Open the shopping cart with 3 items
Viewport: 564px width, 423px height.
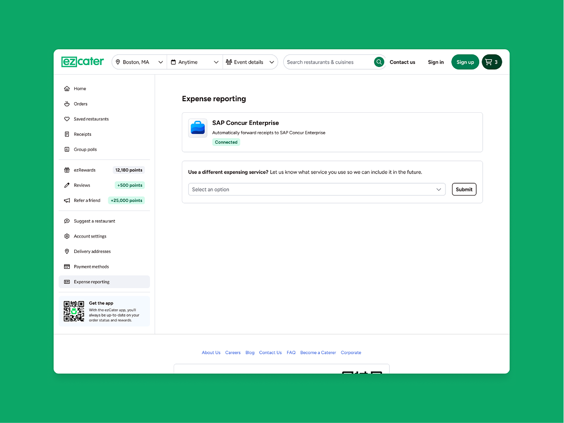[491, 62]
